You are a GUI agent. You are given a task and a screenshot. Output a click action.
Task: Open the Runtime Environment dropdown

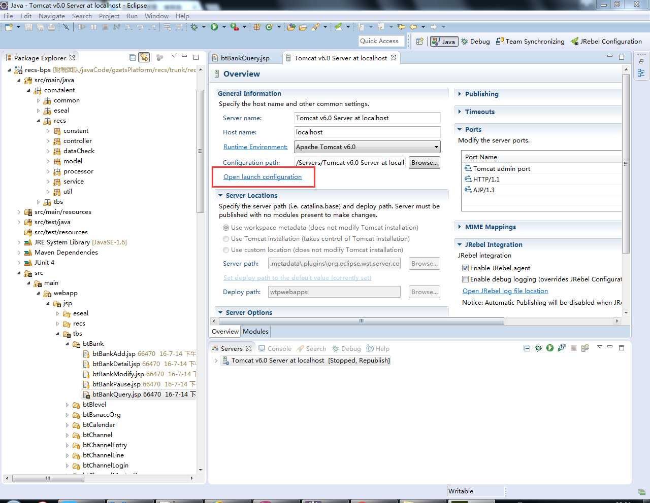(368, 147)
